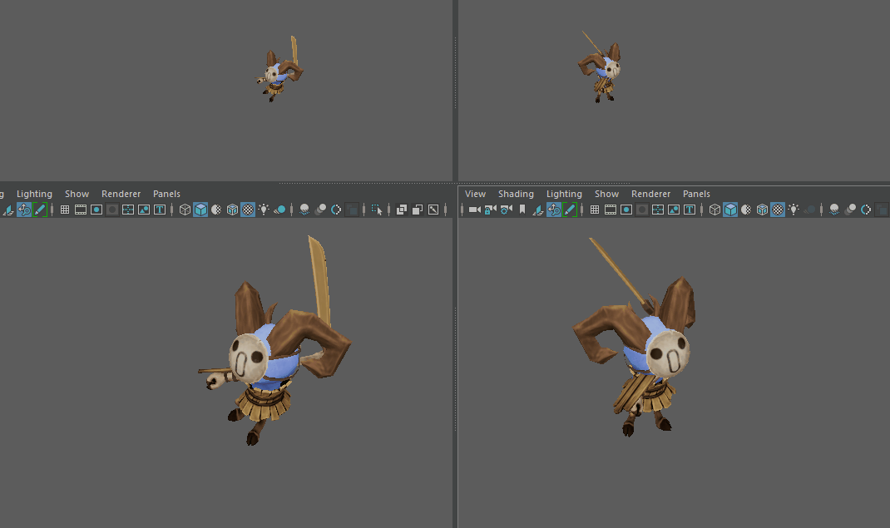
Task: Click Film Gate icon in left panel
Action: coord(81,210)
